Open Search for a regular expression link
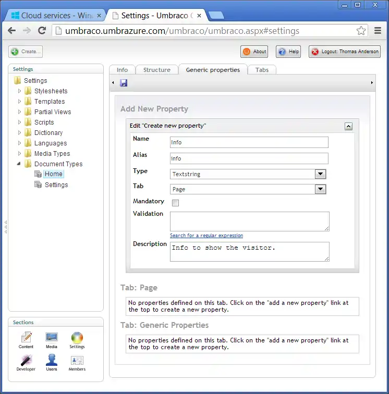Image resolution: width=389 pixels, height=394 pixels. (206, 236)
